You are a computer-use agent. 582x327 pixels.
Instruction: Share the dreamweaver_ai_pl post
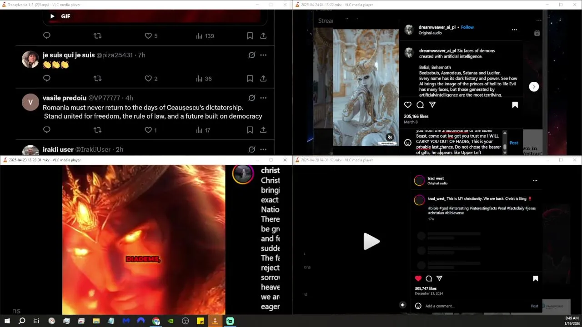coord(432,105)
